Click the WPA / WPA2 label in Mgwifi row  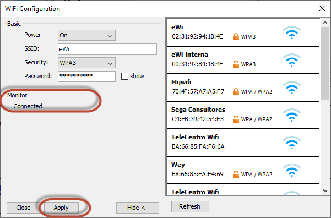point(257,91)
